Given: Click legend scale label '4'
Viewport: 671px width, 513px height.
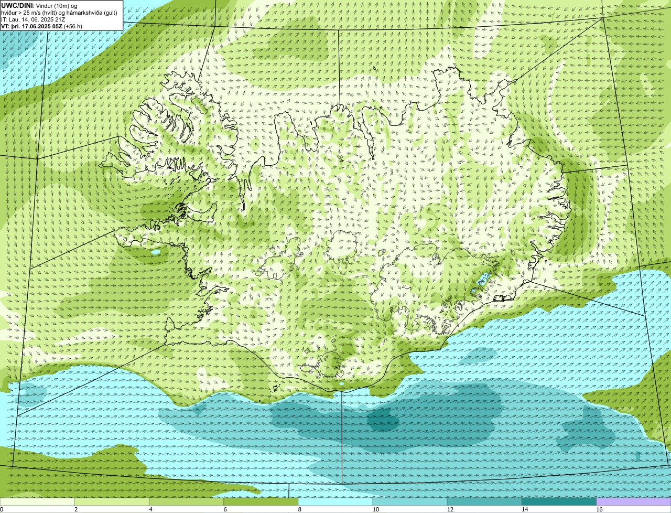Looking at the screenshot, I should (150, 509).
